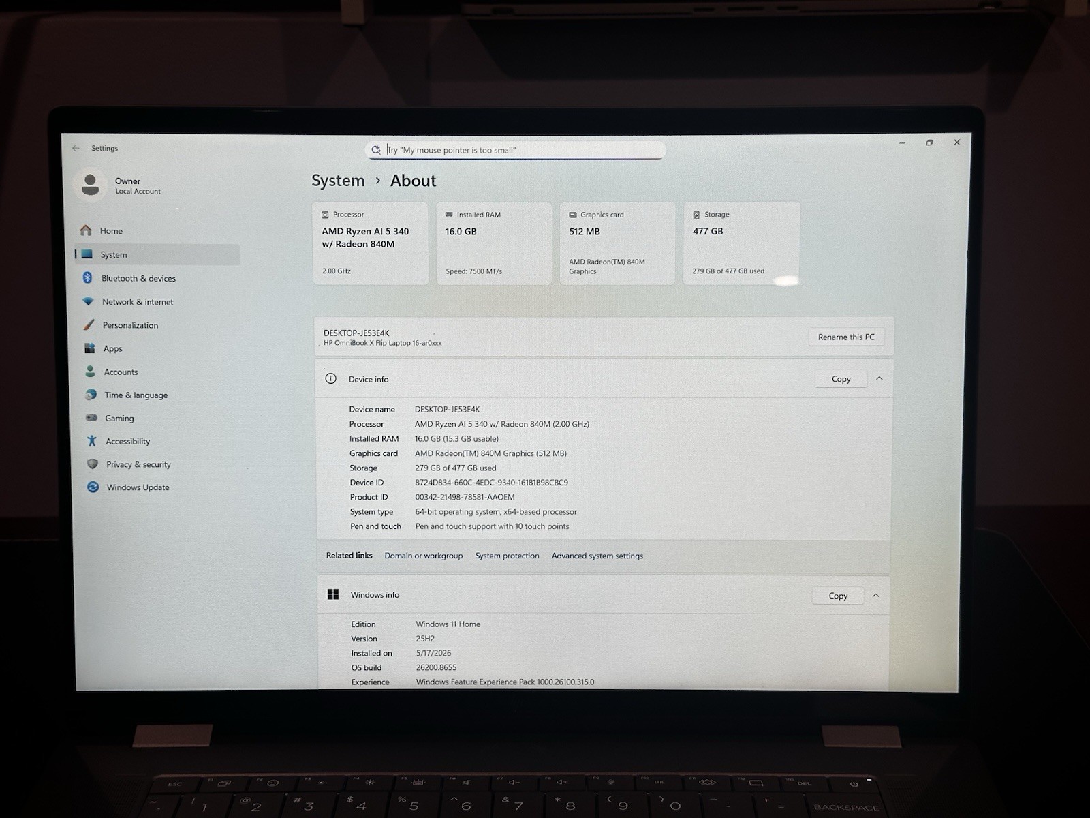Focus the settings search box
This screenshot has width=1090, height=818.
[x=516, y=150]
